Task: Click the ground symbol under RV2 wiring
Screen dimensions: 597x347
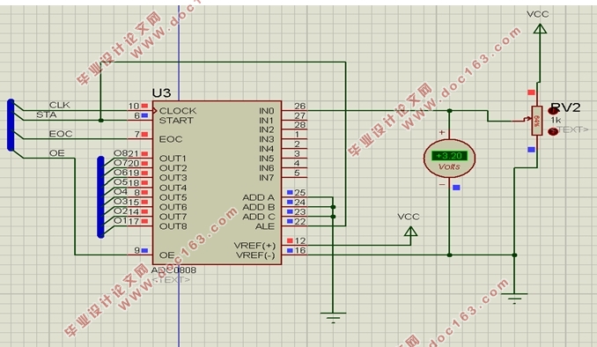Action: click(x=514, y=298)
